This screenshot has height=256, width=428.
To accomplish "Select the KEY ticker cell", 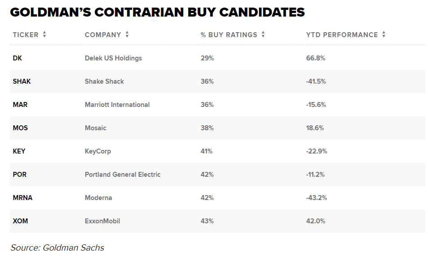I will [x=19, y=151].
